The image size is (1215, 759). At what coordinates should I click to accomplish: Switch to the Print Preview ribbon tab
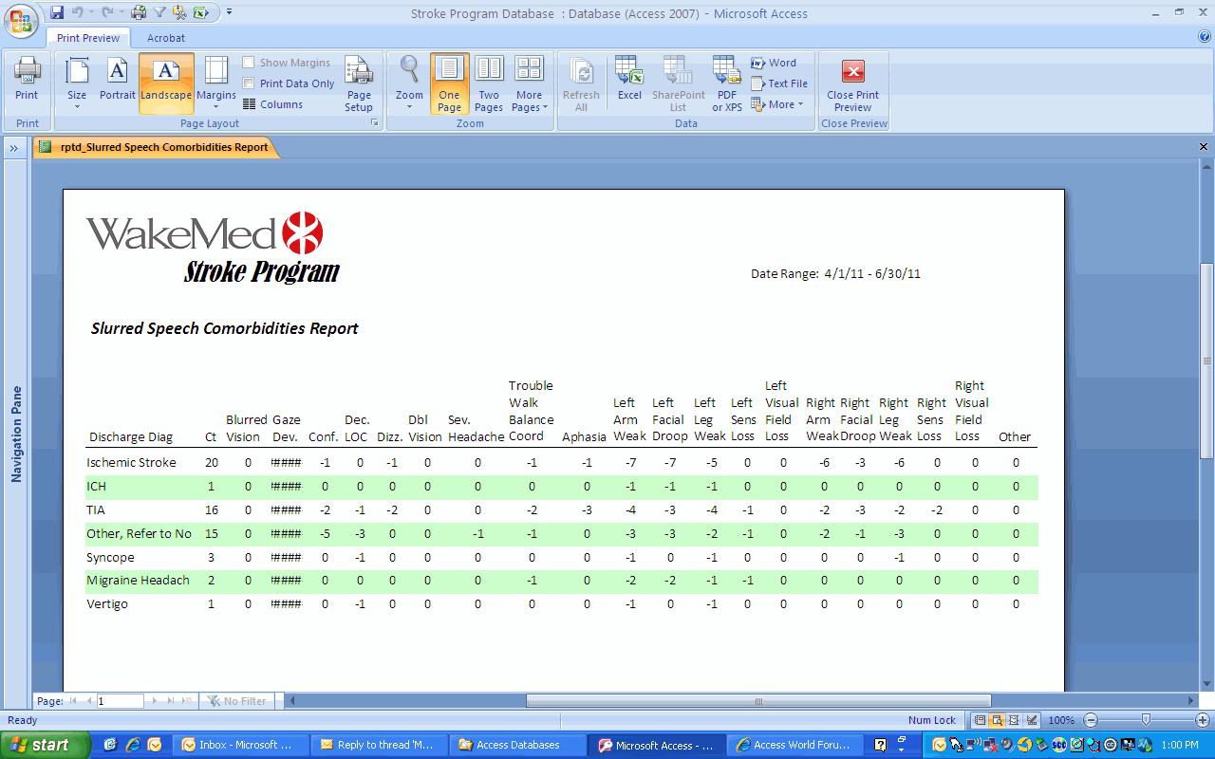(88, 38)
